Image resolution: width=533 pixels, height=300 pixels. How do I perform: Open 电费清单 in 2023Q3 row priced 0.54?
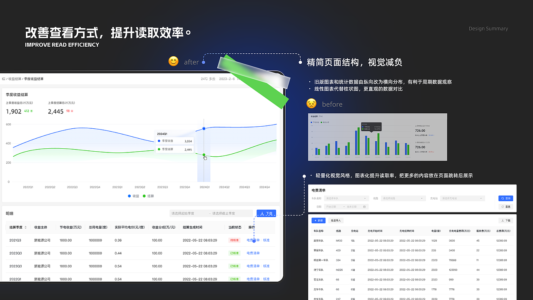253,266
